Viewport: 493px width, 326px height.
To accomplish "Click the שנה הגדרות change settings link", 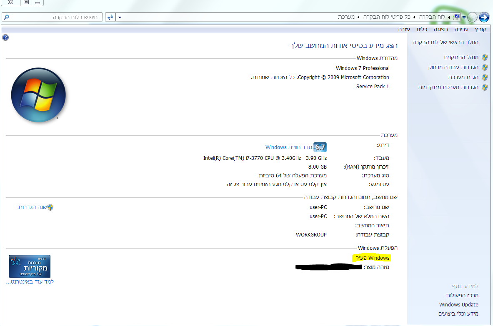I will click(33, 207).
